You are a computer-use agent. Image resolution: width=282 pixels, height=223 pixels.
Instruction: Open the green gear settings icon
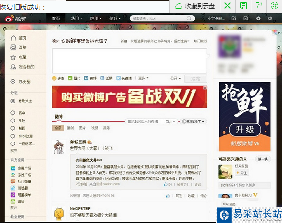(x=274, y=6)
